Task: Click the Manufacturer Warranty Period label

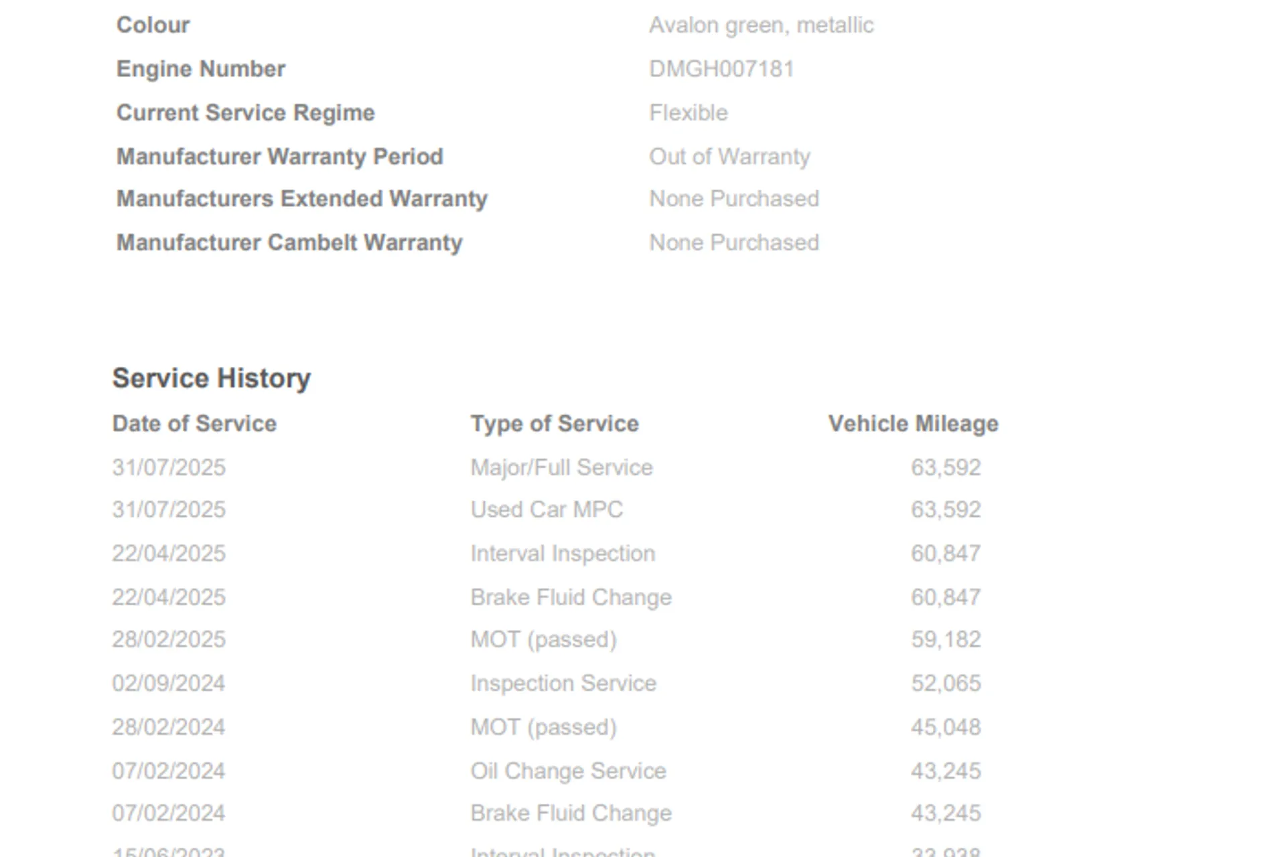Action: [280, 157]
